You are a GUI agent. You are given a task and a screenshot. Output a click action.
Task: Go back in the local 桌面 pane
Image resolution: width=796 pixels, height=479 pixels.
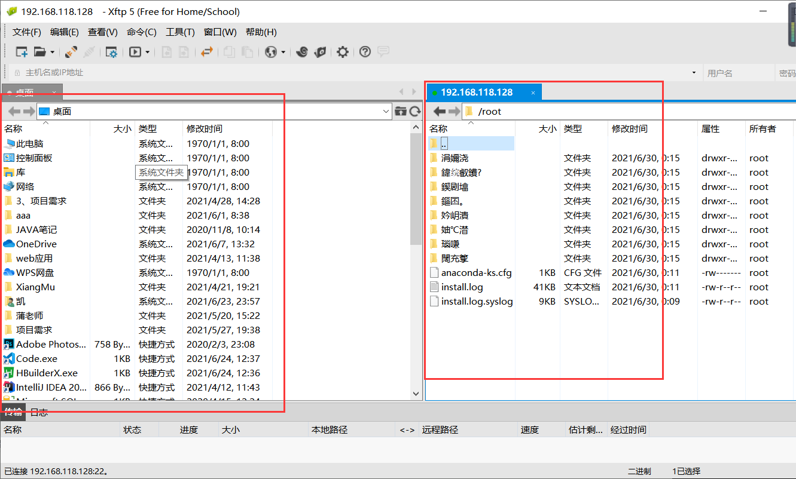click(x=14, y=111)
